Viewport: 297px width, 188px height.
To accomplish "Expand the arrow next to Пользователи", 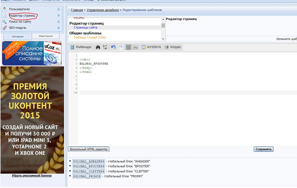I will 59,9.
